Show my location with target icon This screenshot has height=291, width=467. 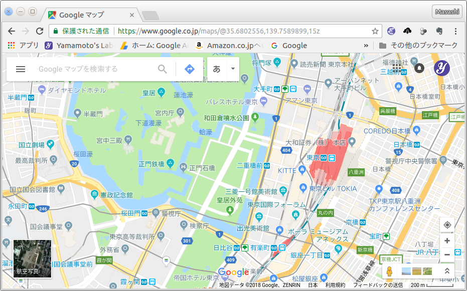coord(447,225)
